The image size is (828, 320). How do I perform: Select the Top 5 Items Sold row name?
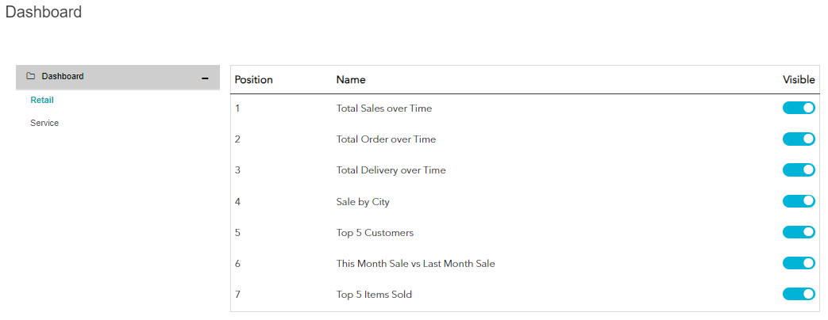click(x=374, y=294)
